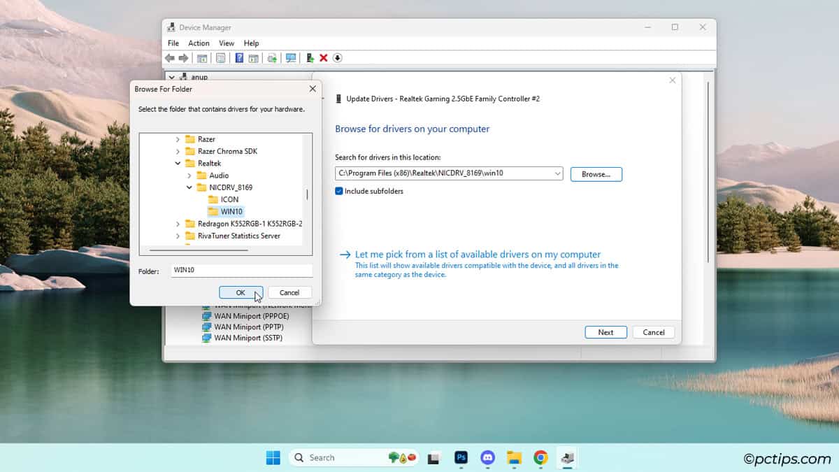Click Cancel in Browse For Folder dialog
This screenshot has height=472, width=839.
[x=289, y=292]
